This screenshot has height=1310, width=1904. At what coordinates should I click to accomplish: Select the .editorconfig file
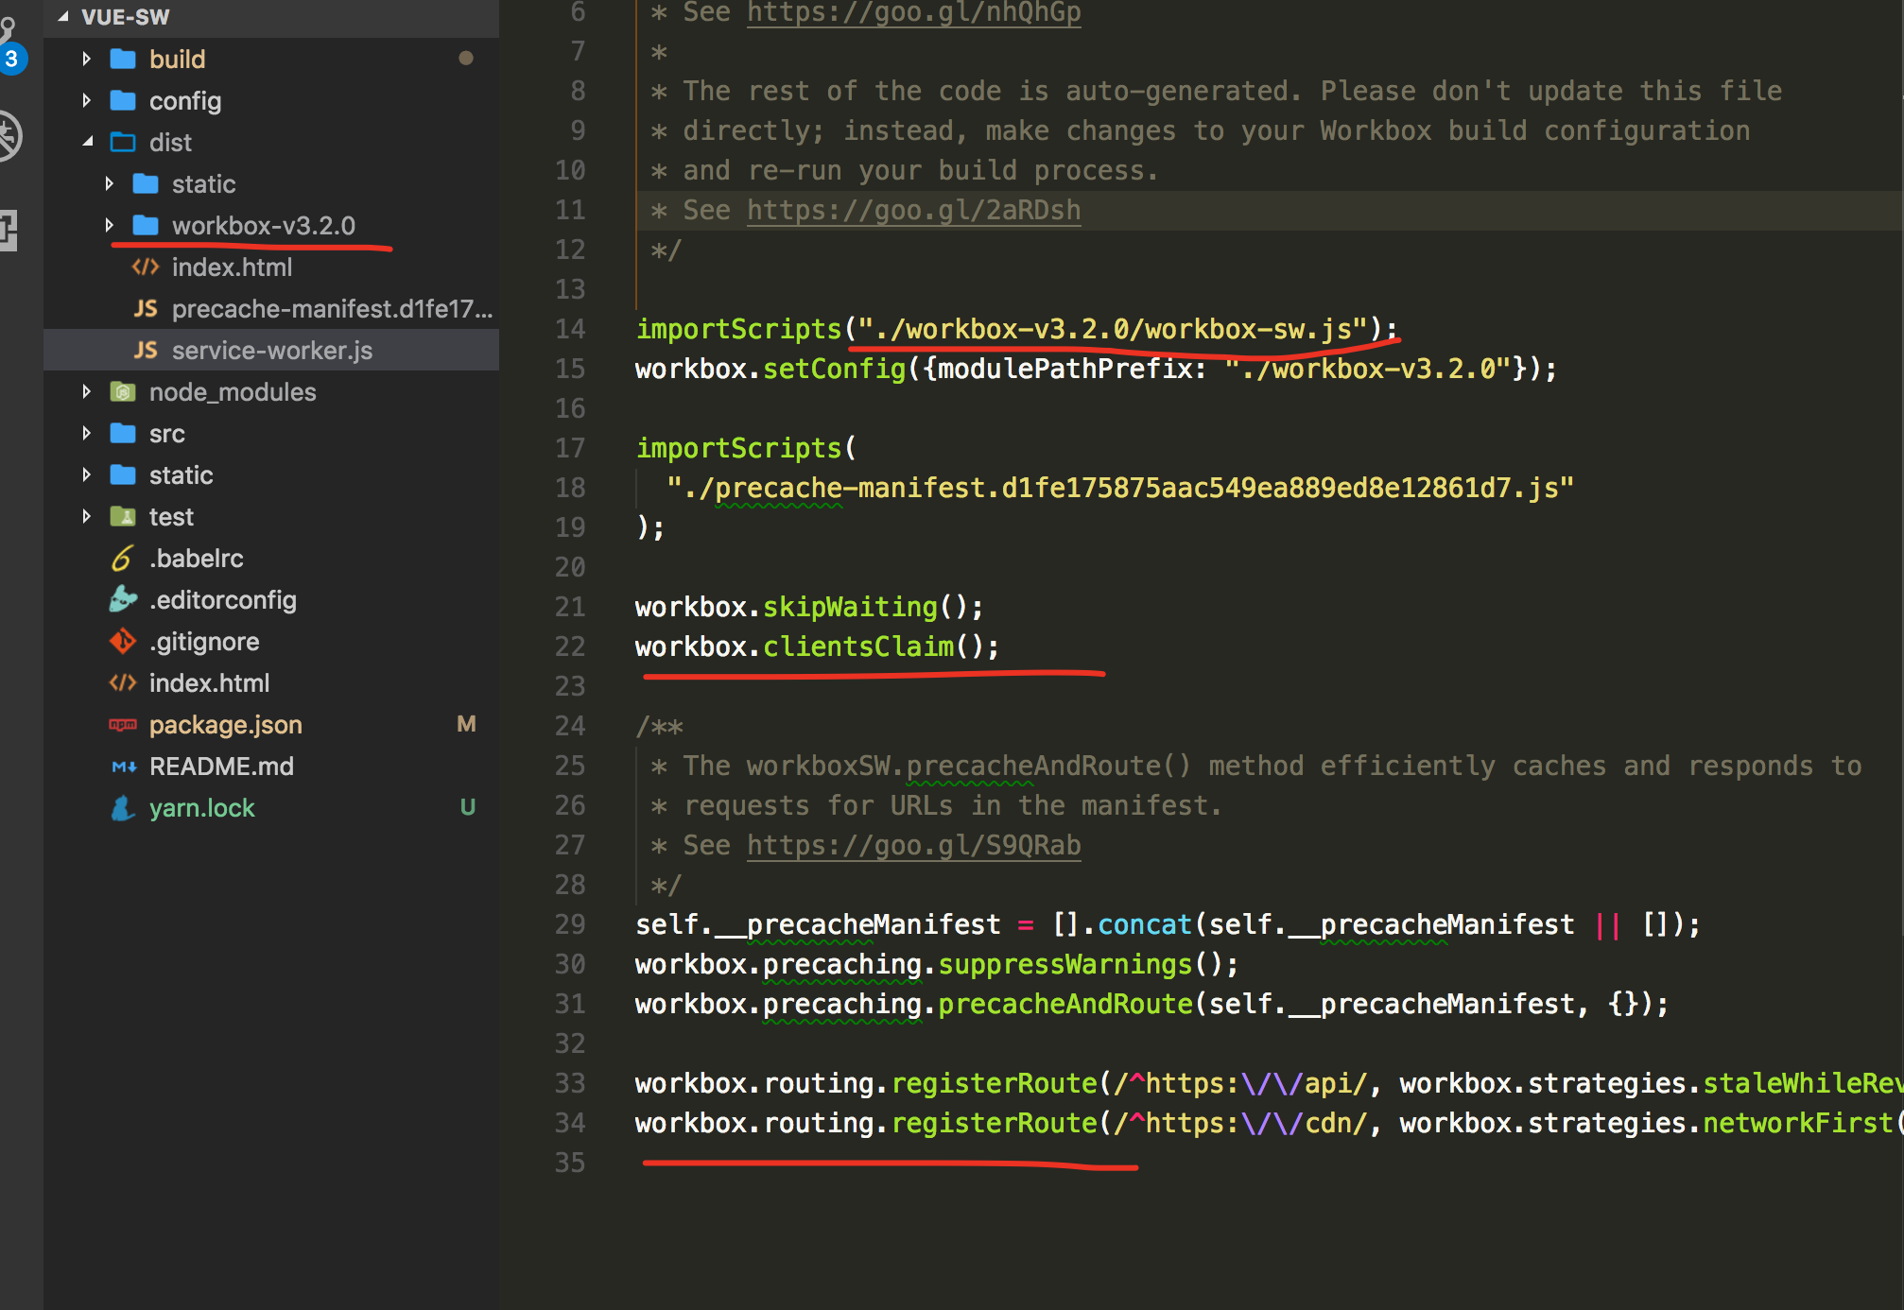point(223,600)
